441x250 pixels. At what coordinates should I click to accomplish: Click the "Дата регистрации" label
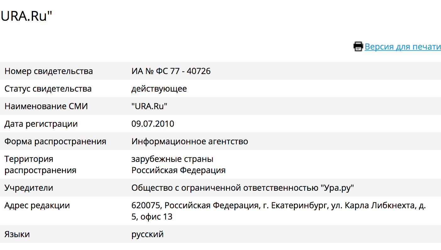(41, 124)
